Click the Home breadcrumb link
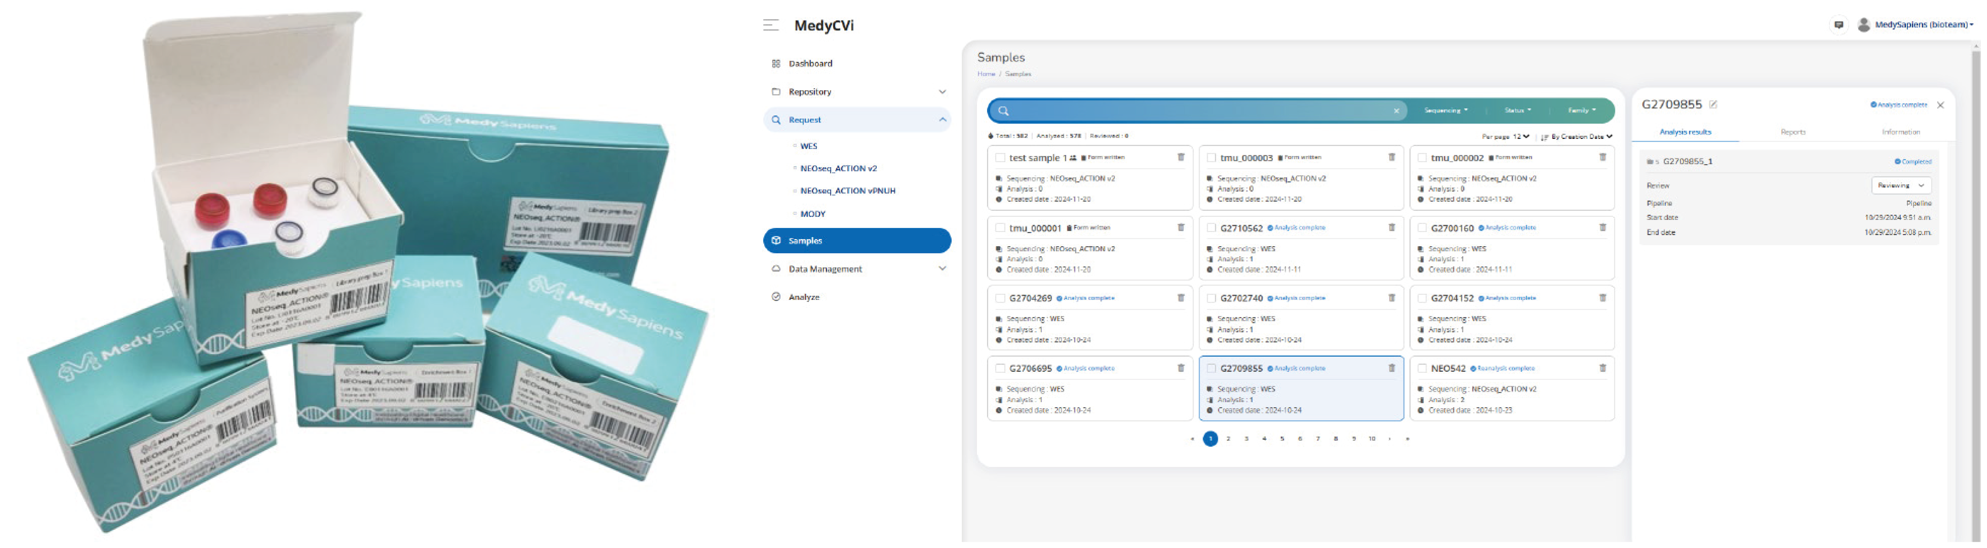The image size is (1987, 548). [x=986, y=74]
